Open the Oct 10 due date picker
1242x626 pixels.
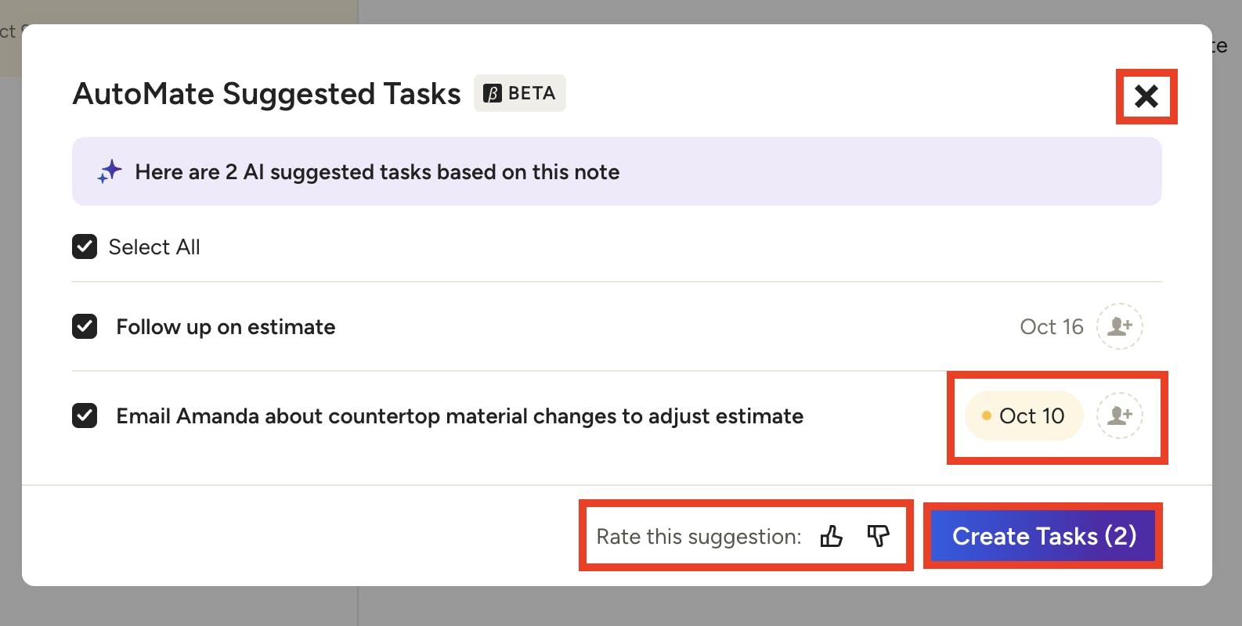pos(1031,416)
